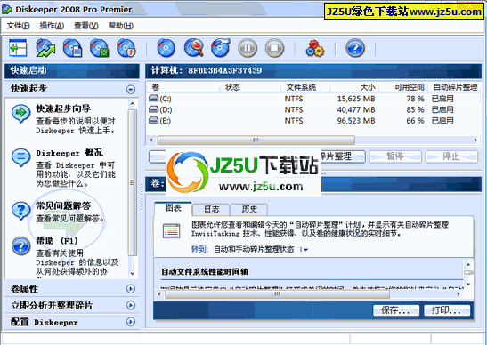Click the 帮助 (F1) round question icon

pyautogui.click(x=20, y=246)
